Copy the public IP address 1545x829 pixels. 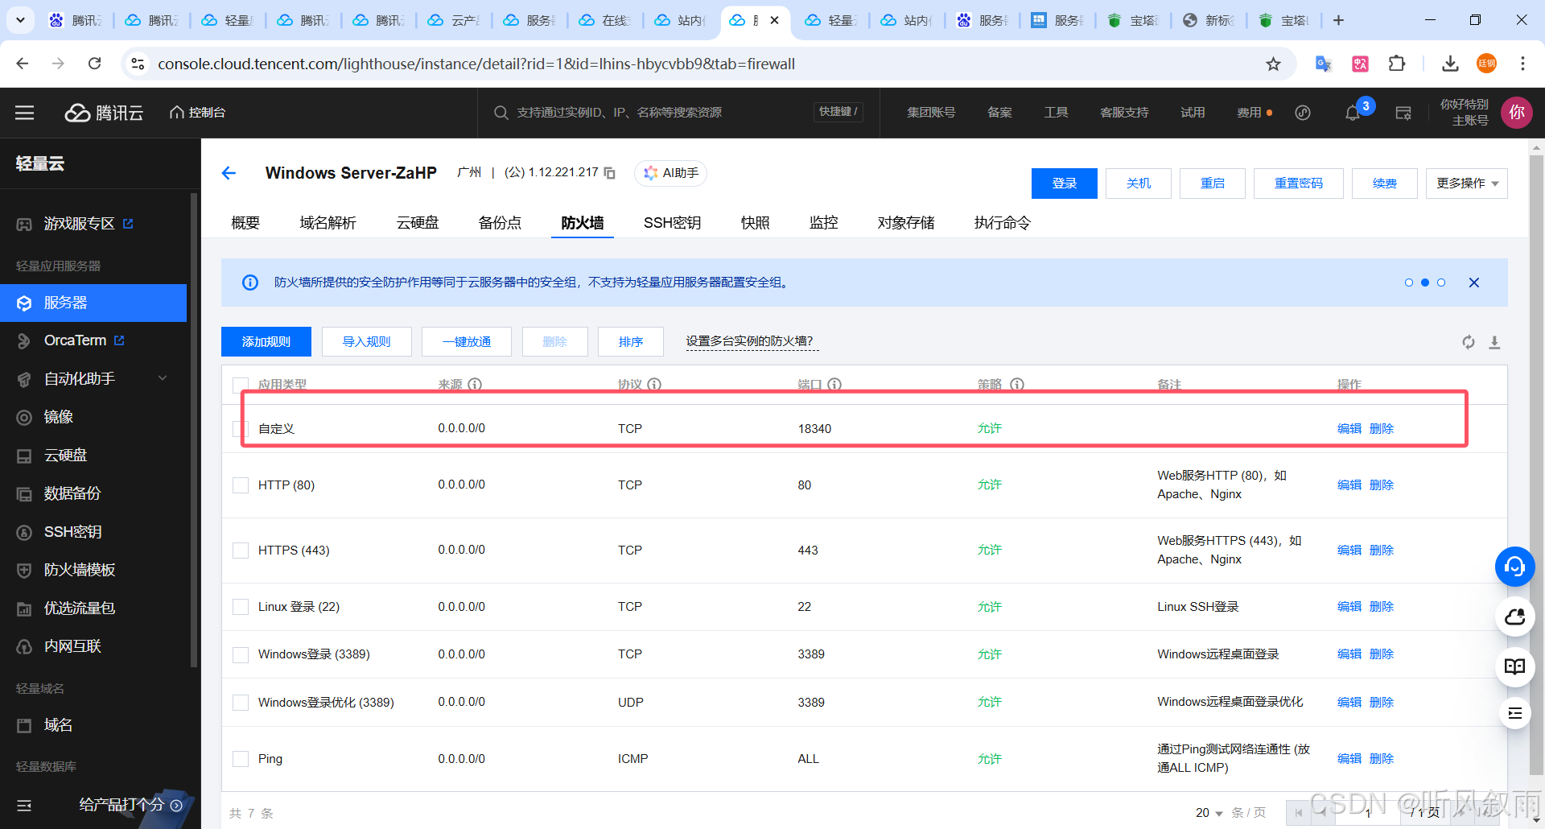[610, 173]
